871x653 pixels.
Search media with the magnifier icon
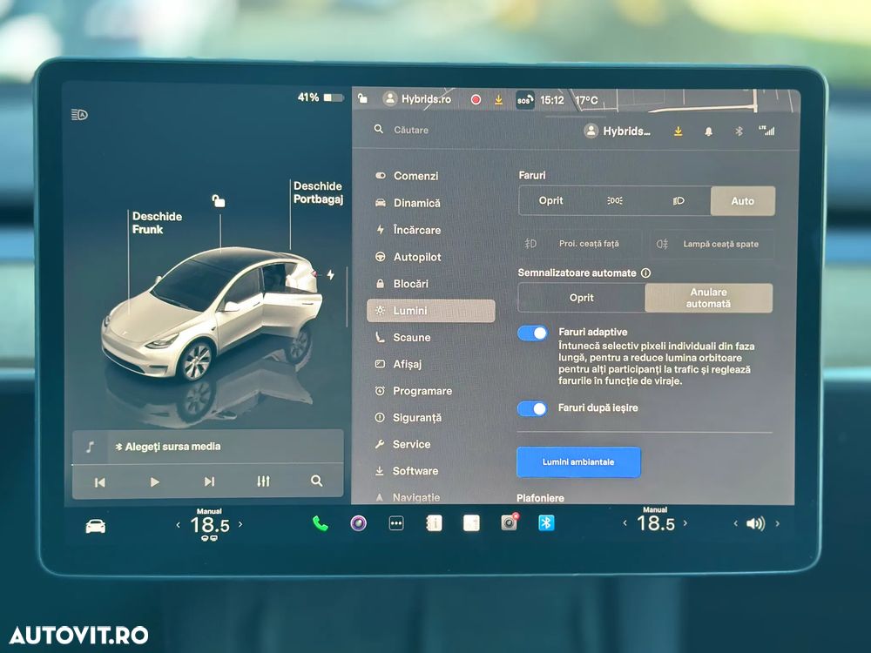coord(317,481)
